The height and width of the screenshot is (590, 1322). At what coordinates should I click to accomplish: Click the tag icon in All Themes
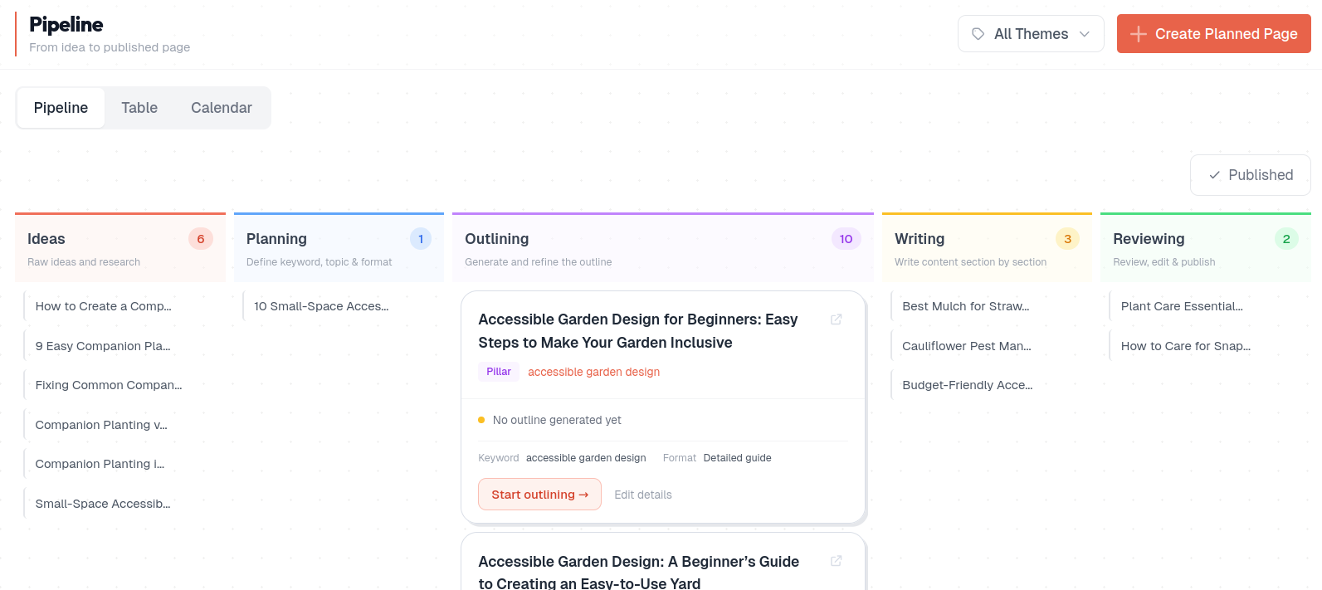(978, 34)
